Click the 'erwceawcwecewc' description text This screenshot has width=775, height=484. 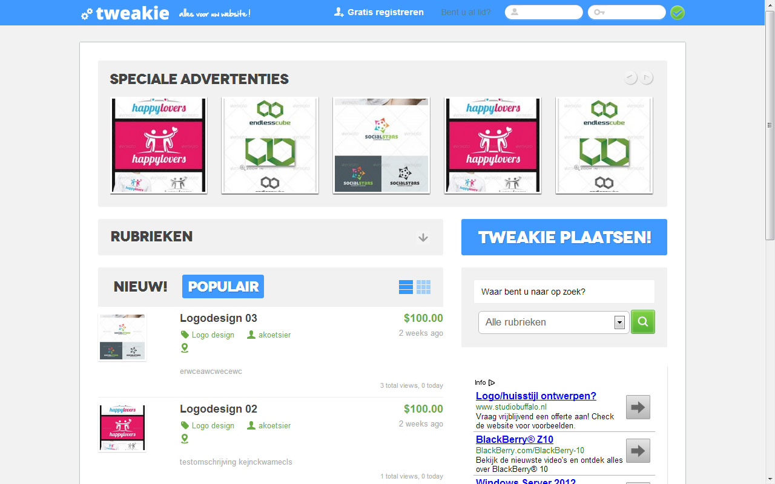click(211, 371)
